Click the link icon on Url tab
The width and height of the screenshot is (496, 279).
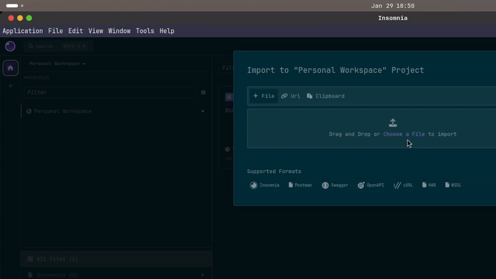pyautogui.click(x=285, y=96)
